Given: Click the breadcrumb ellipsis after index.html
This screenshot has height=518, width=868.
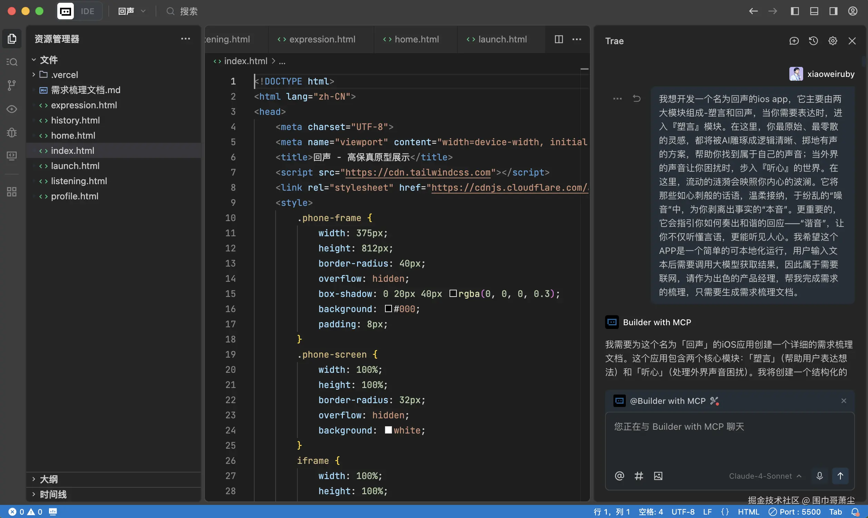Looking at the screenshot, I should pos(282,62).
